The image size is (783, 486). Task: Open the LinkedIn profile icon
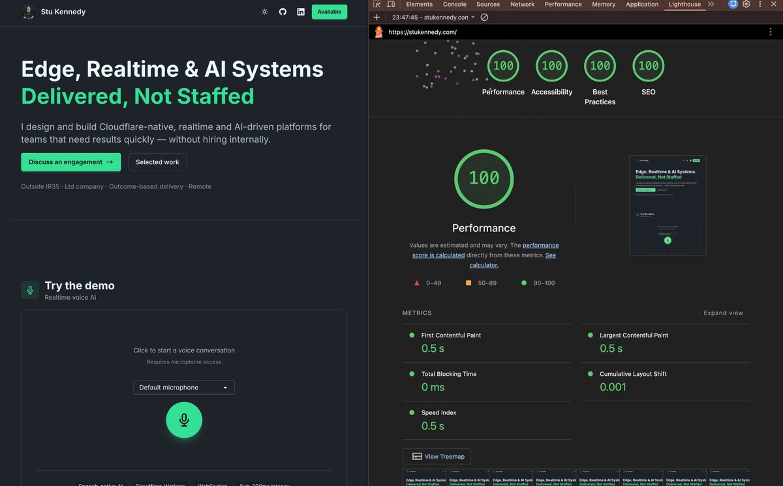pos(301,12)
